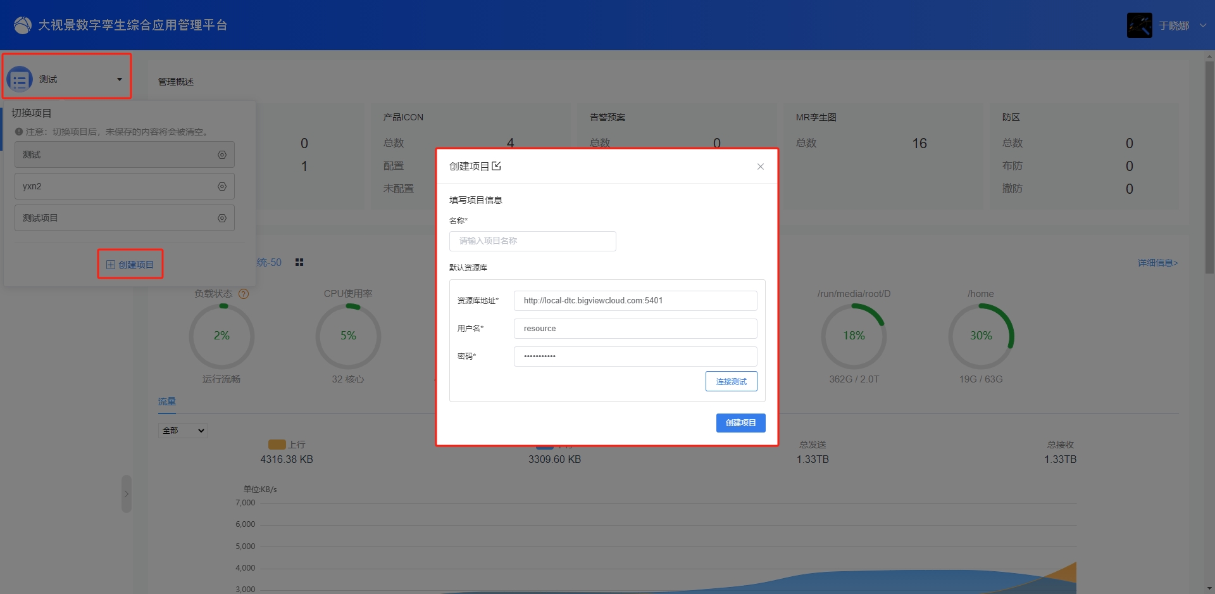Click the blue 创建项目 submit button
The image size is (1215, 594).
click(x=741, y=423)
